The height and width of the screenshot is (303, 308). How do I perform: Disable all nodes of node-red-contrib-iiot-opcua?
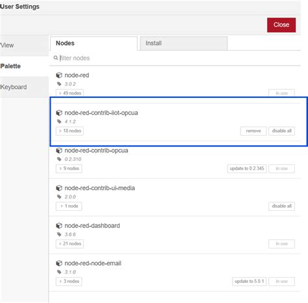(x=281, y=131)
